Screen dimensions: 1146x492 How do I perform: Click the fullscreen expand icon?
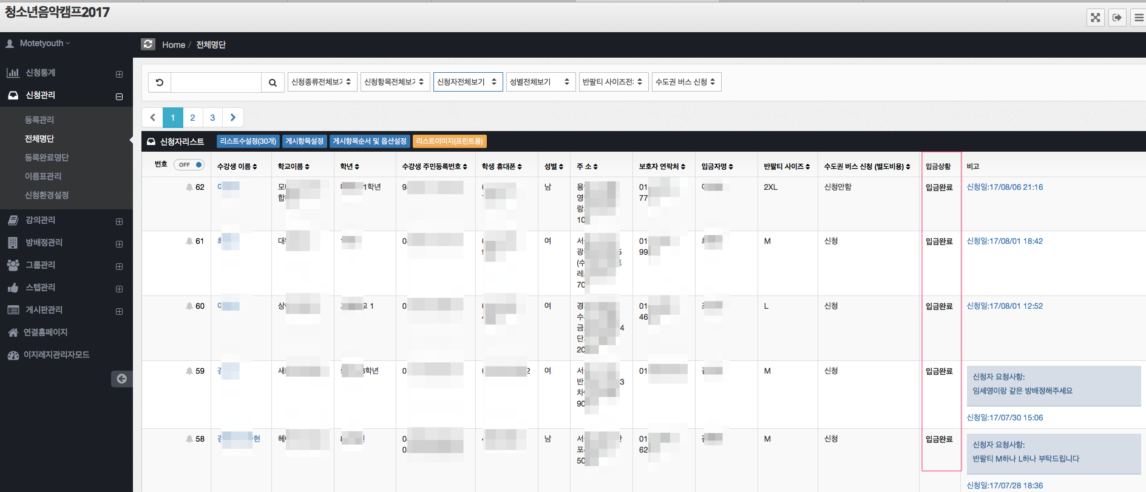(1095, 18)
